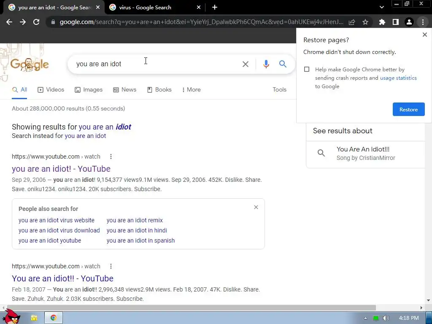Switch to the 'virus - Google Search' tab
This screenshot has height=324, width=432.
[155, 8]
